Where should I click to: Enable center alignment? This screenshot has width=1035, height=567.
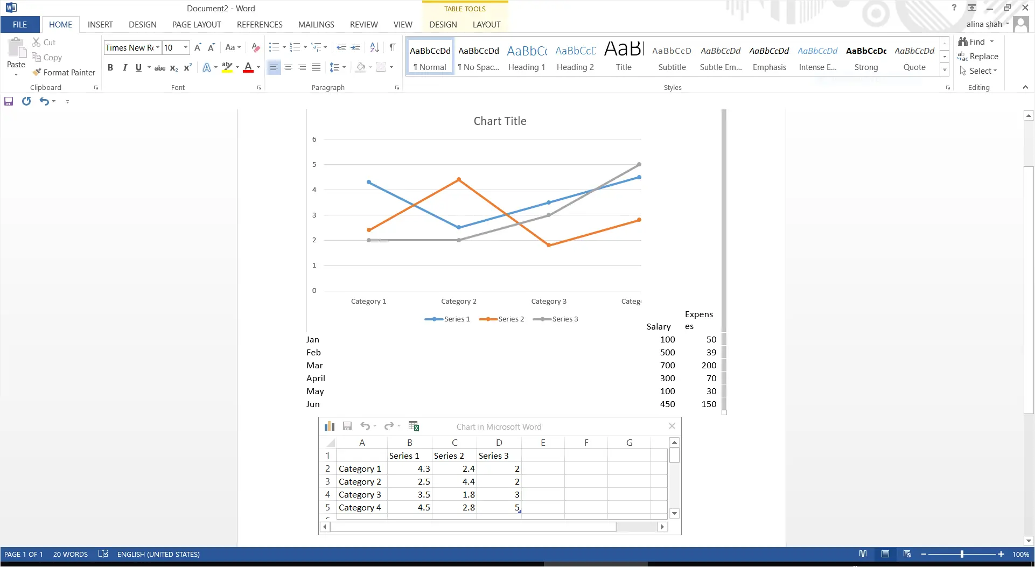point(288,68)
